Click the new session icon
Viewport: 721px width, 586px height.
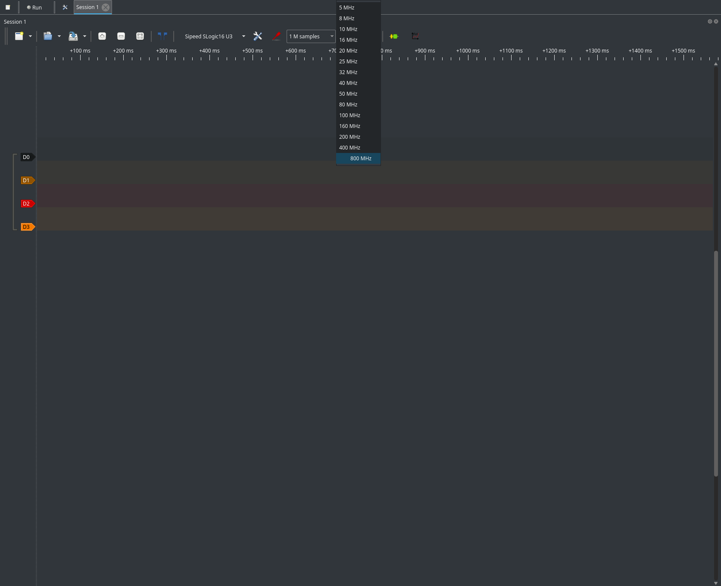click(19, 36)
